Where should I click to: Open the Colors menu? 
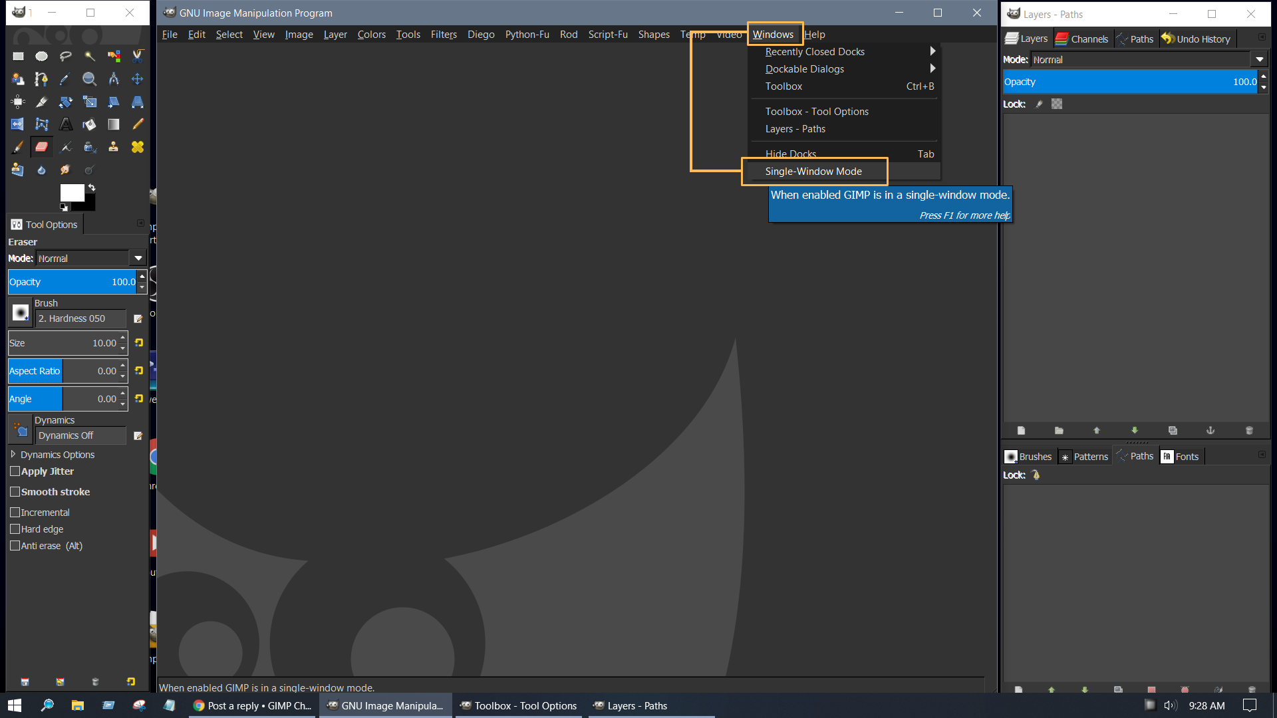[371, 35]
